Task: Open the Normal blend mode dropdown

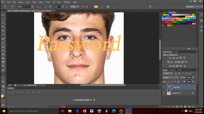Action: tap(171, 78)
